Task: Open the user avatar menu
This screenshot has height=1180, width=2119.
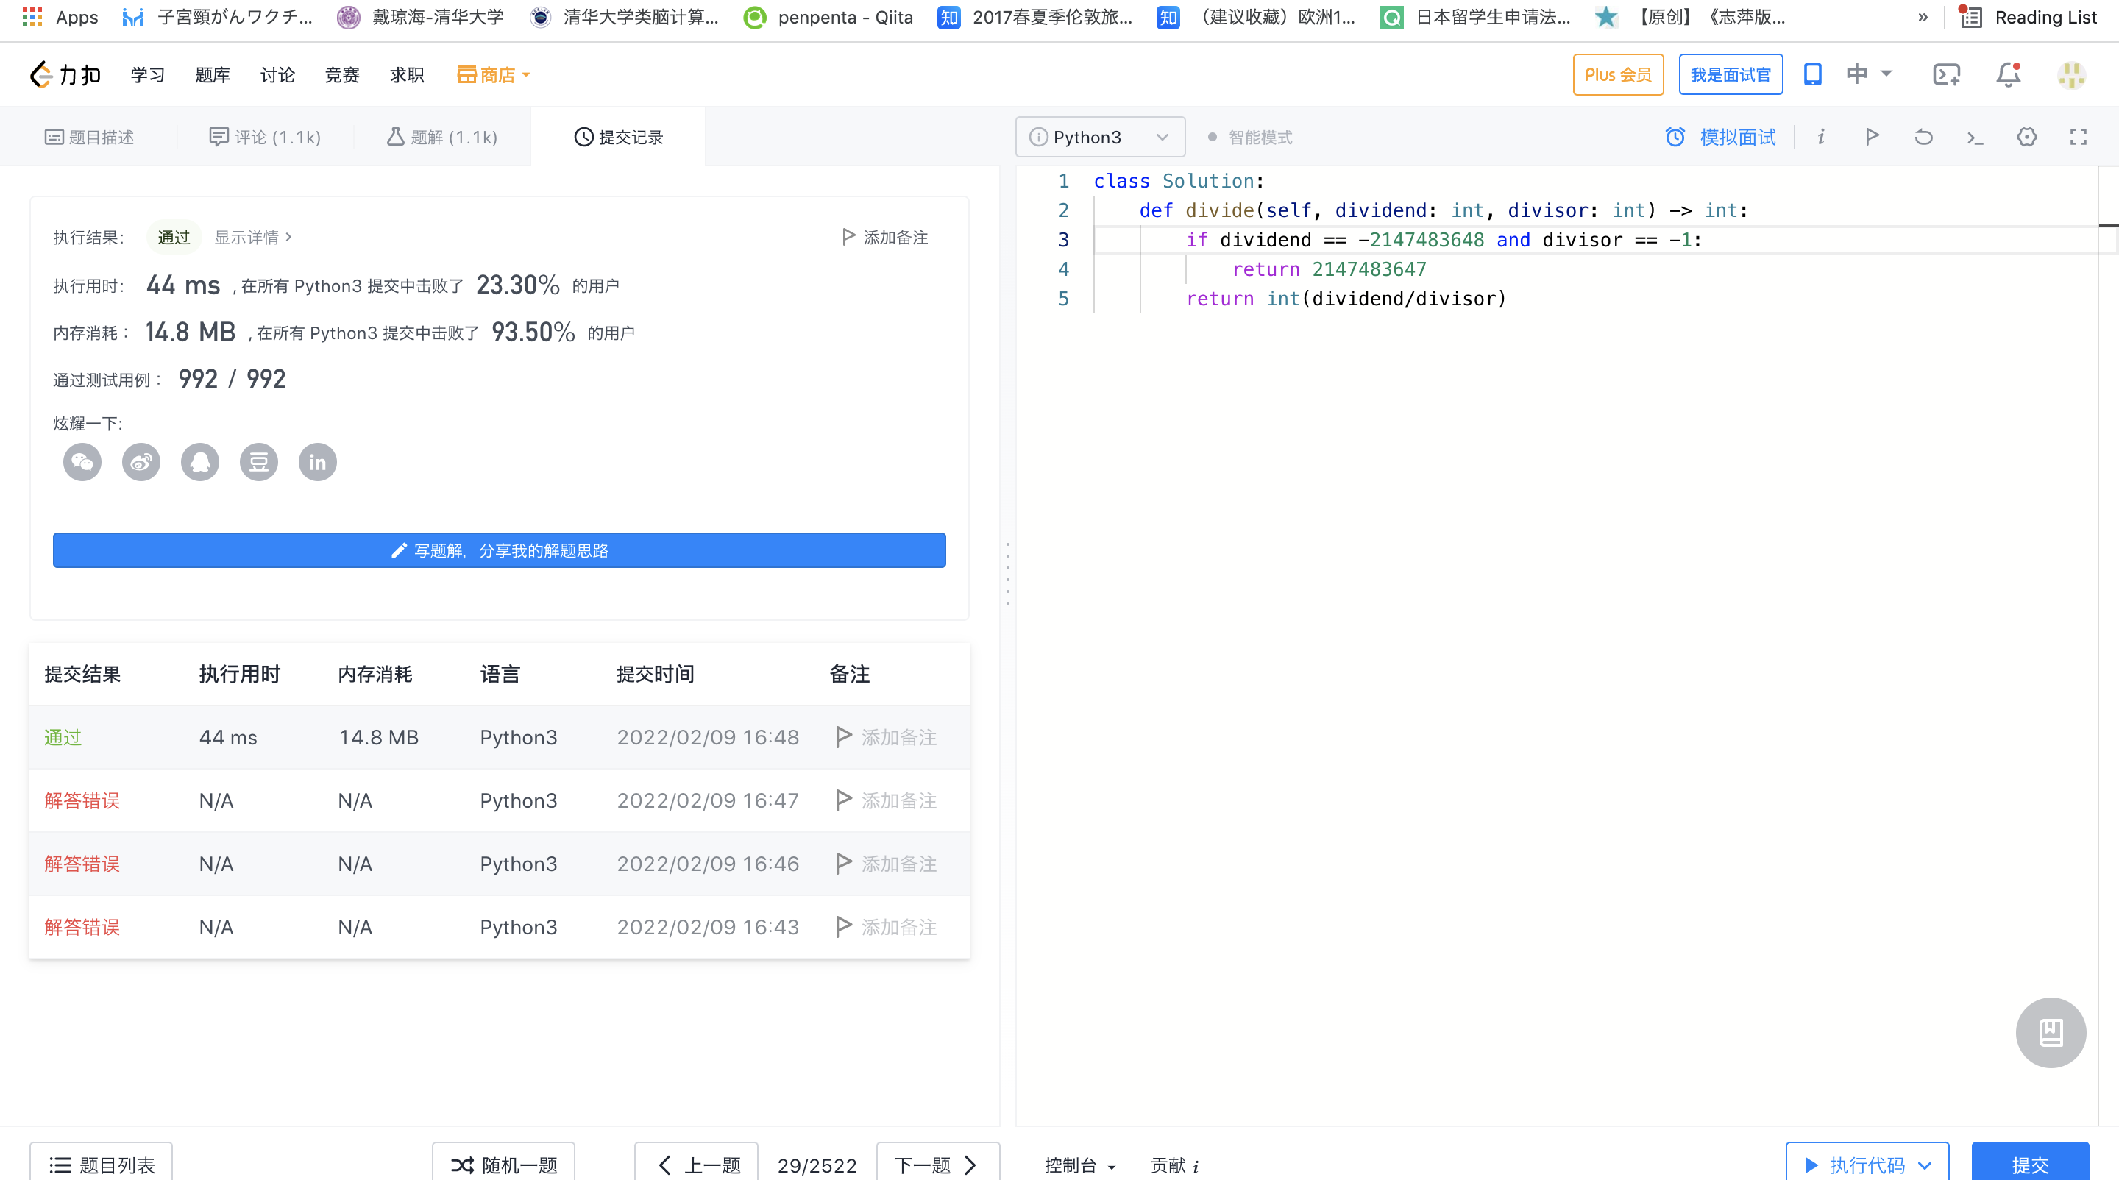Action: (x=2071, y=75)
